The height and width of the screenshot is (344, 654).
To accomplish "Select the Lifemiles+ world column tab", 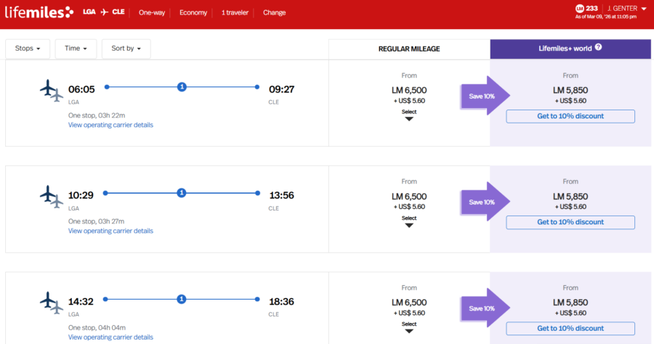I will [x=570, y=49].
